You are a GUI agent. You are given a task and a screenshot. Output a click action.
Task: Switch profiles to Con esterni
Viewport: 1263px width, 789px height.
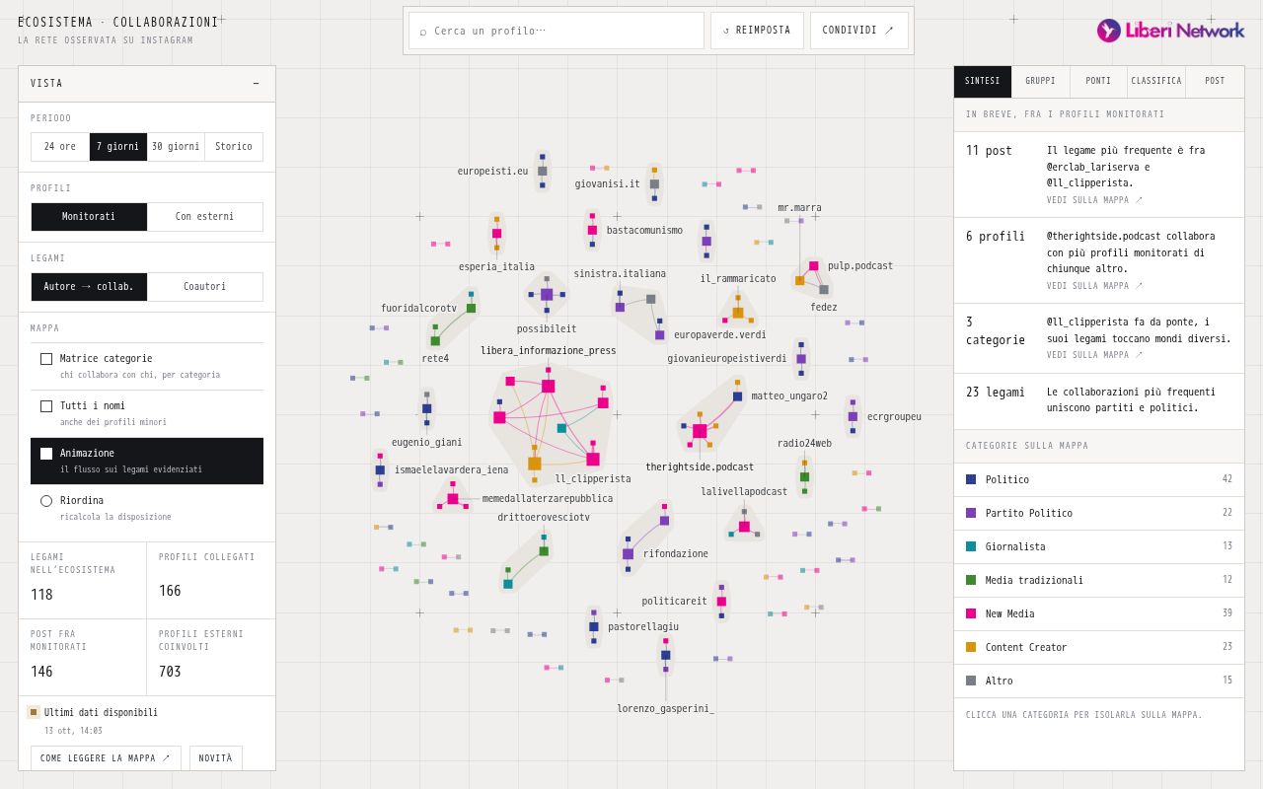point(205,217)
